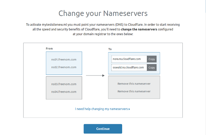Viewport: 206px width, 135px height.
Task: Click the second 'Remove this nameserver' text
Action: coord(134,91)
